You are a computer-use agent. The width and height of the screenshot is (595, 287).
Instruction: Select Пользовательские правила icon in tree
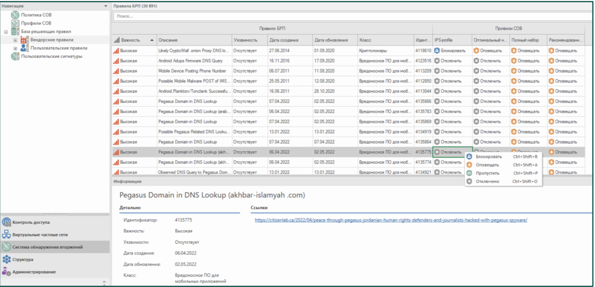point(24,48)
